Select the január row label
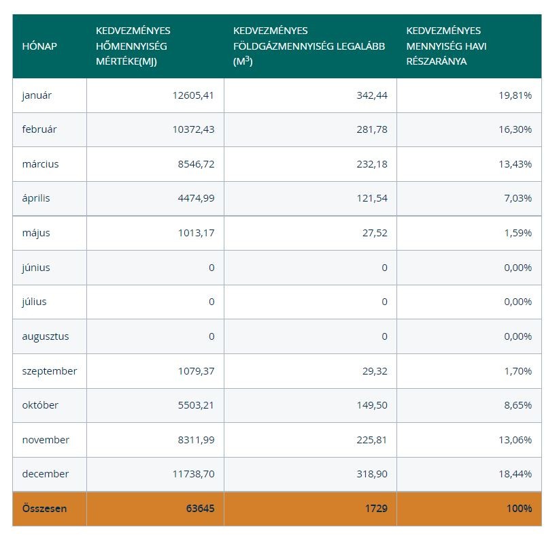This screenshot has height=540, width=559. pyautogui.click(x=37, y=95)
